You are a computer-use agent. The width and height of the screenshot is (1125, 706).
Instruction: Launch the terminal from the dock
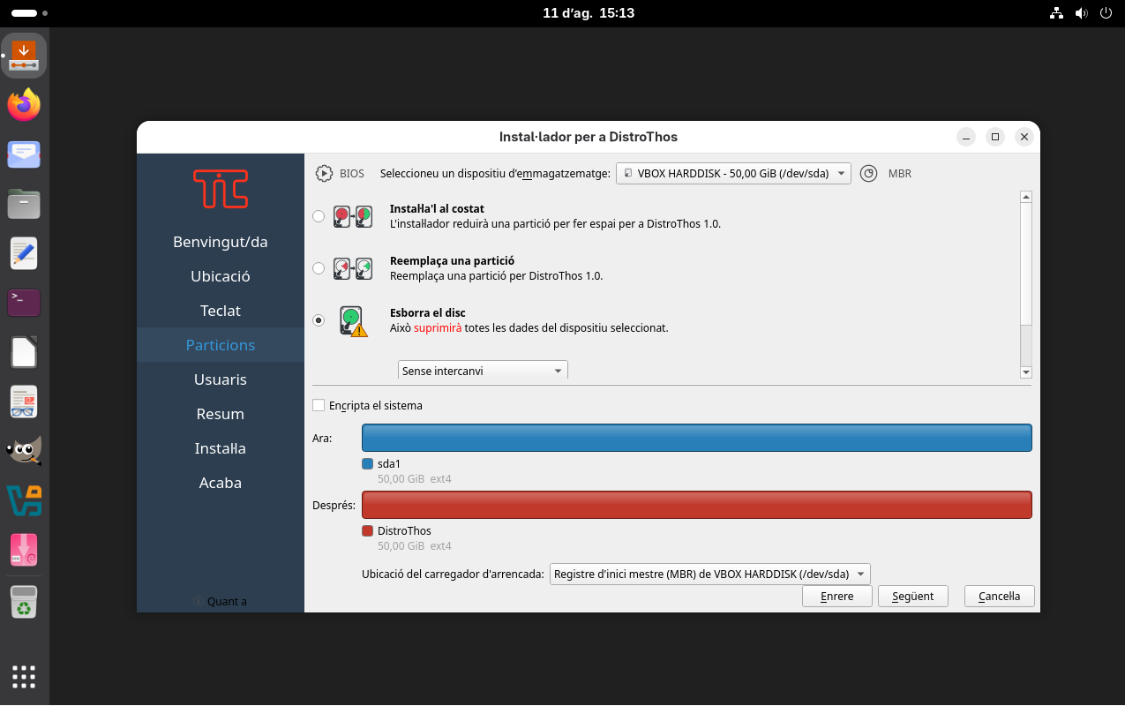point(24,303)
